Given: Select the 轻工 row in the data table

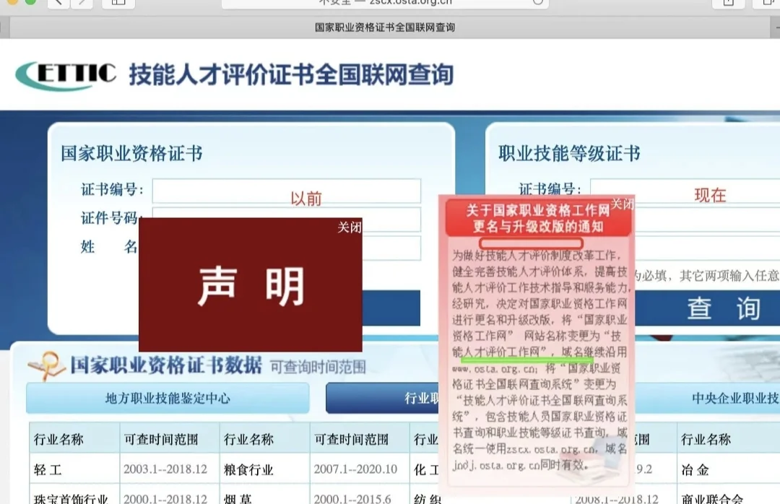Looking at the screenshot, I should (48, 469).
